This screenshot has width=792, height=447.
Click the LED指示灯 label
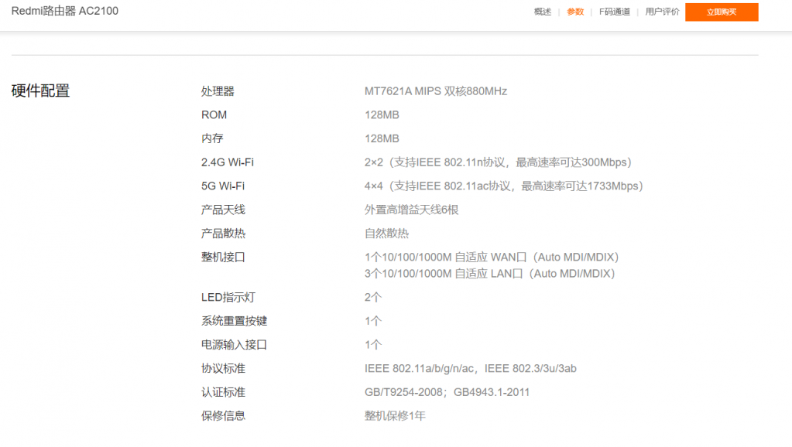228,298
